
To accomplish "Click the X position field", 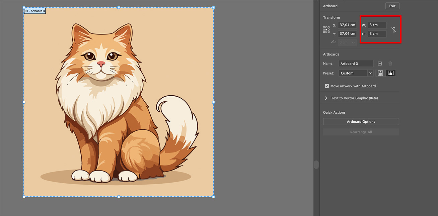I will click(x=347, y=25).
